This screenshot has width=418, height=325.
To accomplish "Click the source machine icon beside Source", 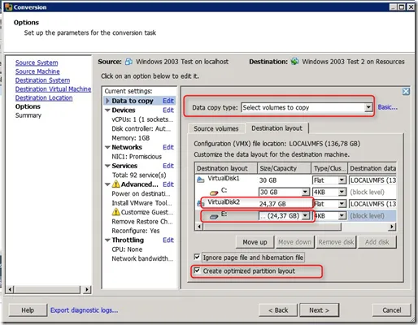I will pyautogui.click(x=128, y=62).
